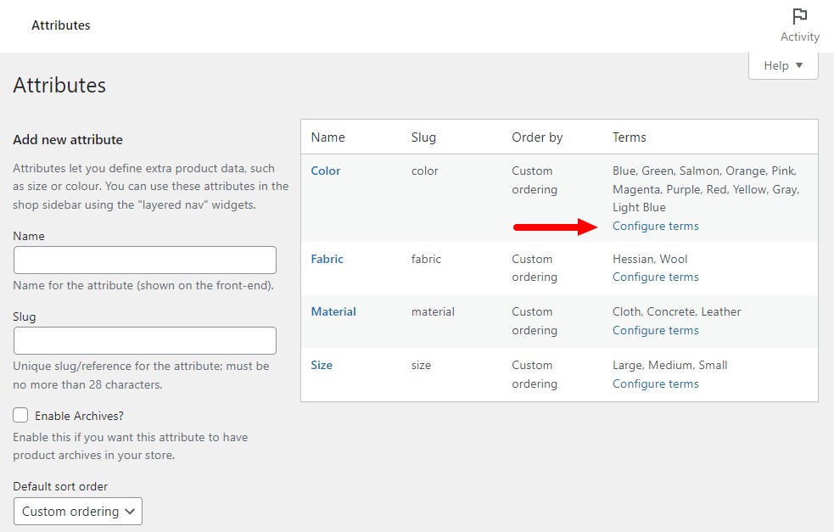
Task: Click the Slug input field
Action: click(144, 340)
